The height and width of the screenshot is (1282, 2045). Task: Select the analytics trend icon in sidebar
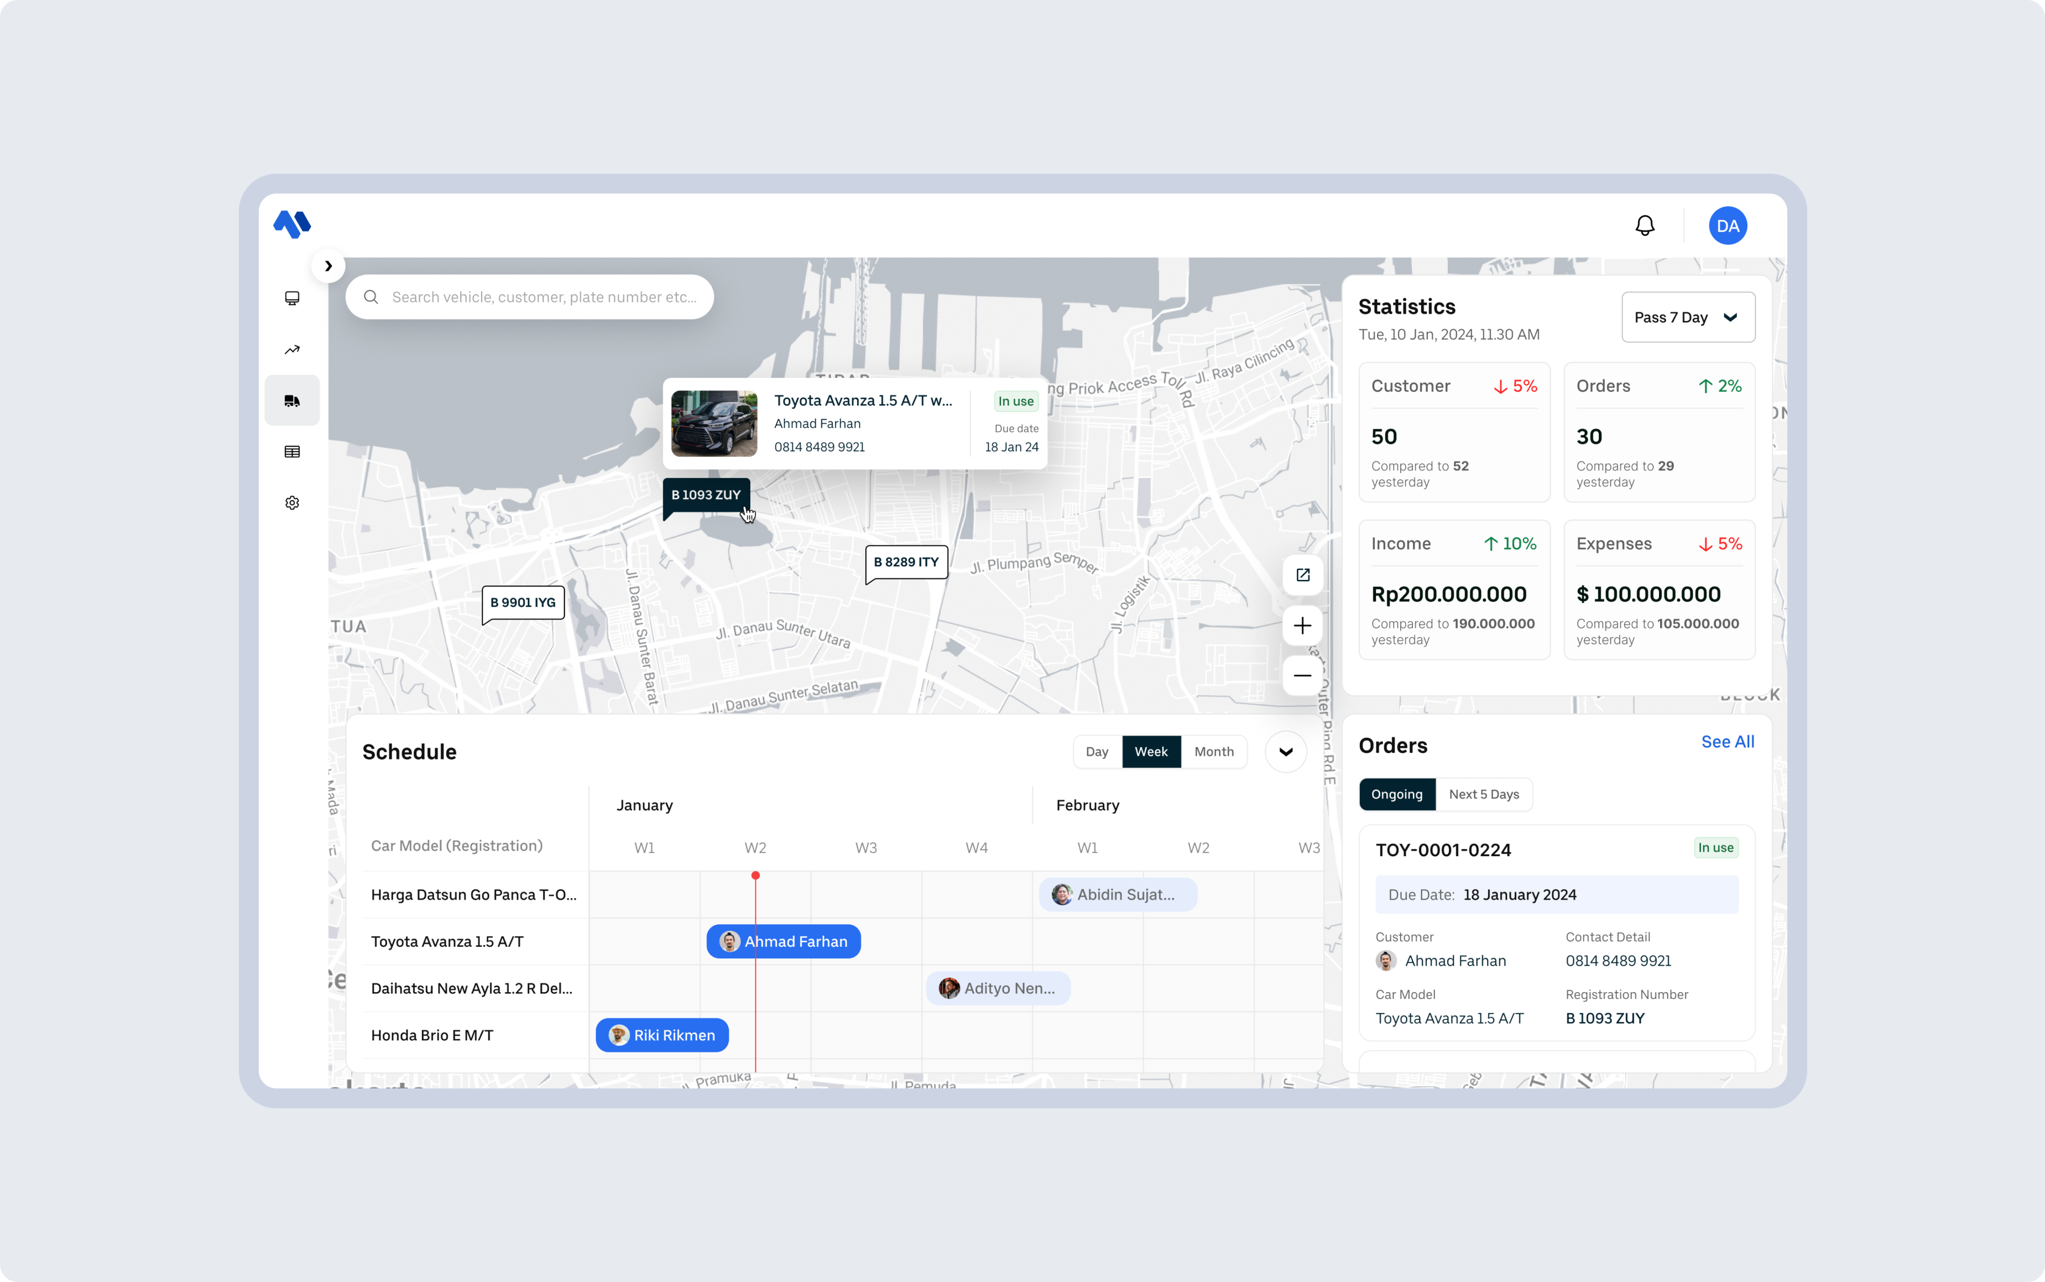[293, 350]
